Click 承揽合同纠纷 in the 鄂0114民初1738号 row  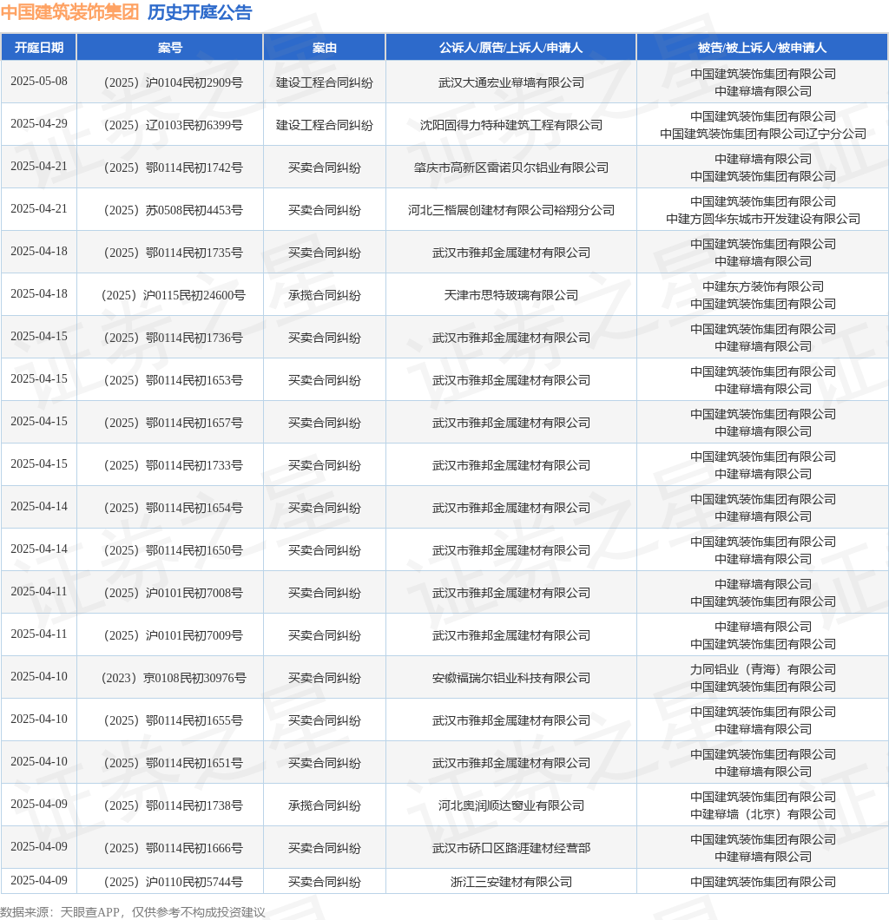tap(325, 805)
